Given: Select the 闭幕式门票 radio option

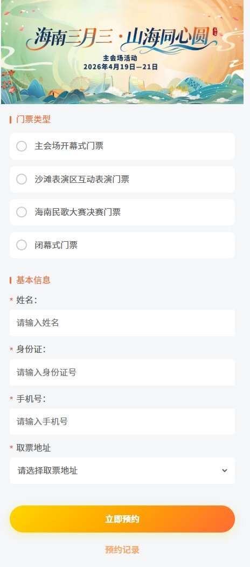Looking at the screenshot, I should pyautogui.click(x=122, y=245).
